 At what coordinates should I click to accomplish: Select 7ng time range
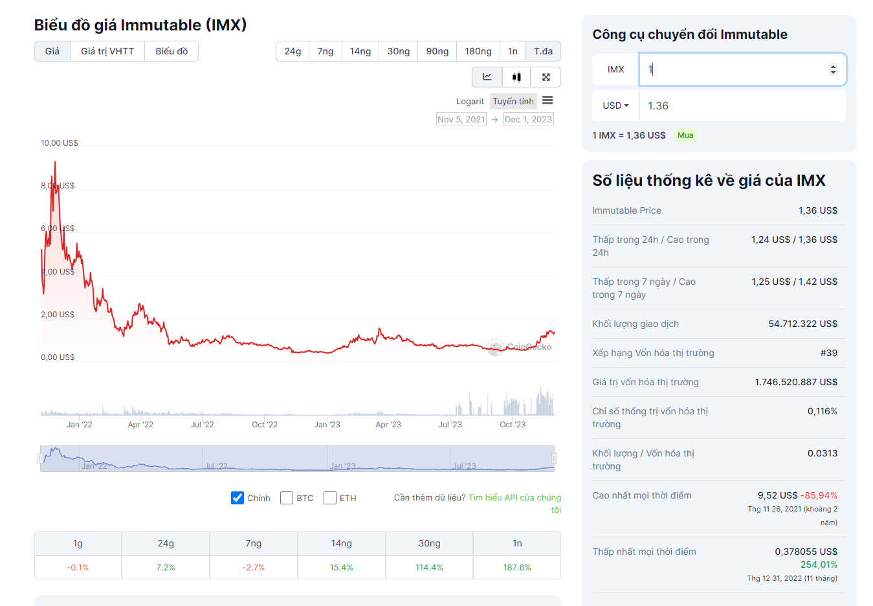click(x=326, y=51)
